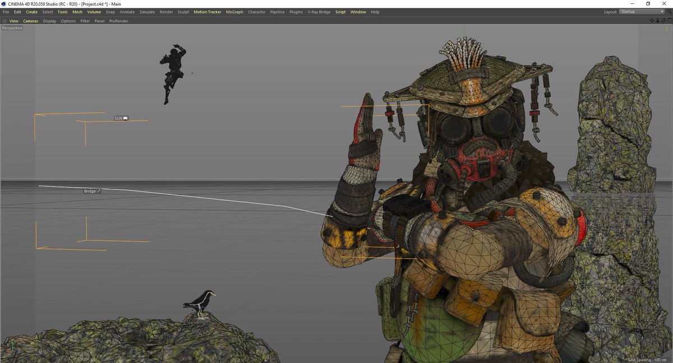Open the Script menu
The height and width of the screenshot is (363, 673).
pyautogui.click(x=340, y=12)
